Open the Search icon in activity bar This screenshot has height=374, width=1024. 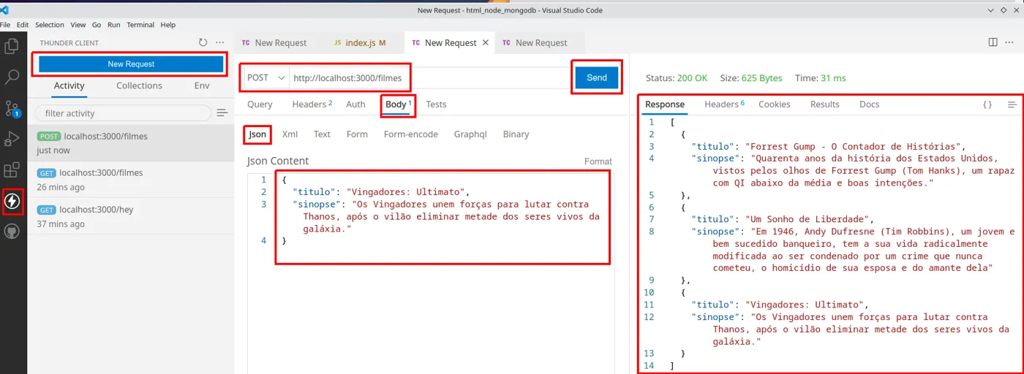12,77
